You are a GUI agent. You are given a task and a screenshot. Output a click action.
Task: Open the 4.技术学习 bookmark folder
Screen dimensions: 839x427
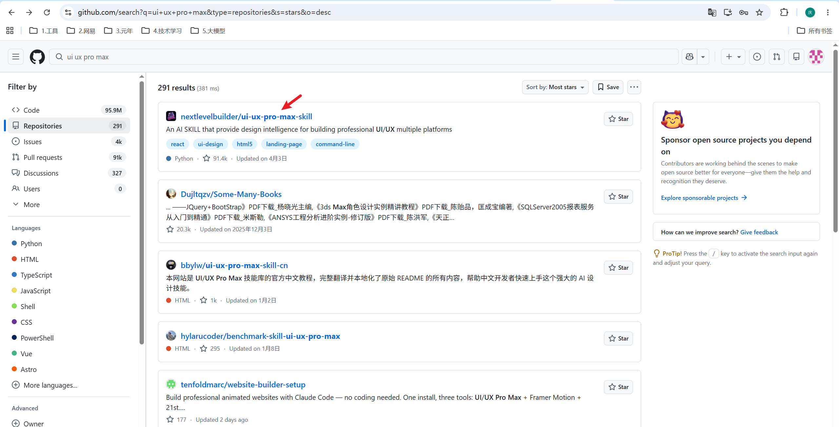(x=162, y=30)
